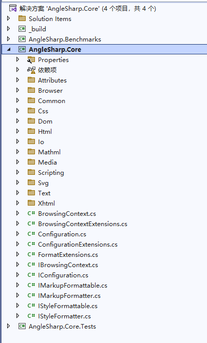Expand the Html folder arrow
This screenshot has width=207, height=343.
point(18,131)
